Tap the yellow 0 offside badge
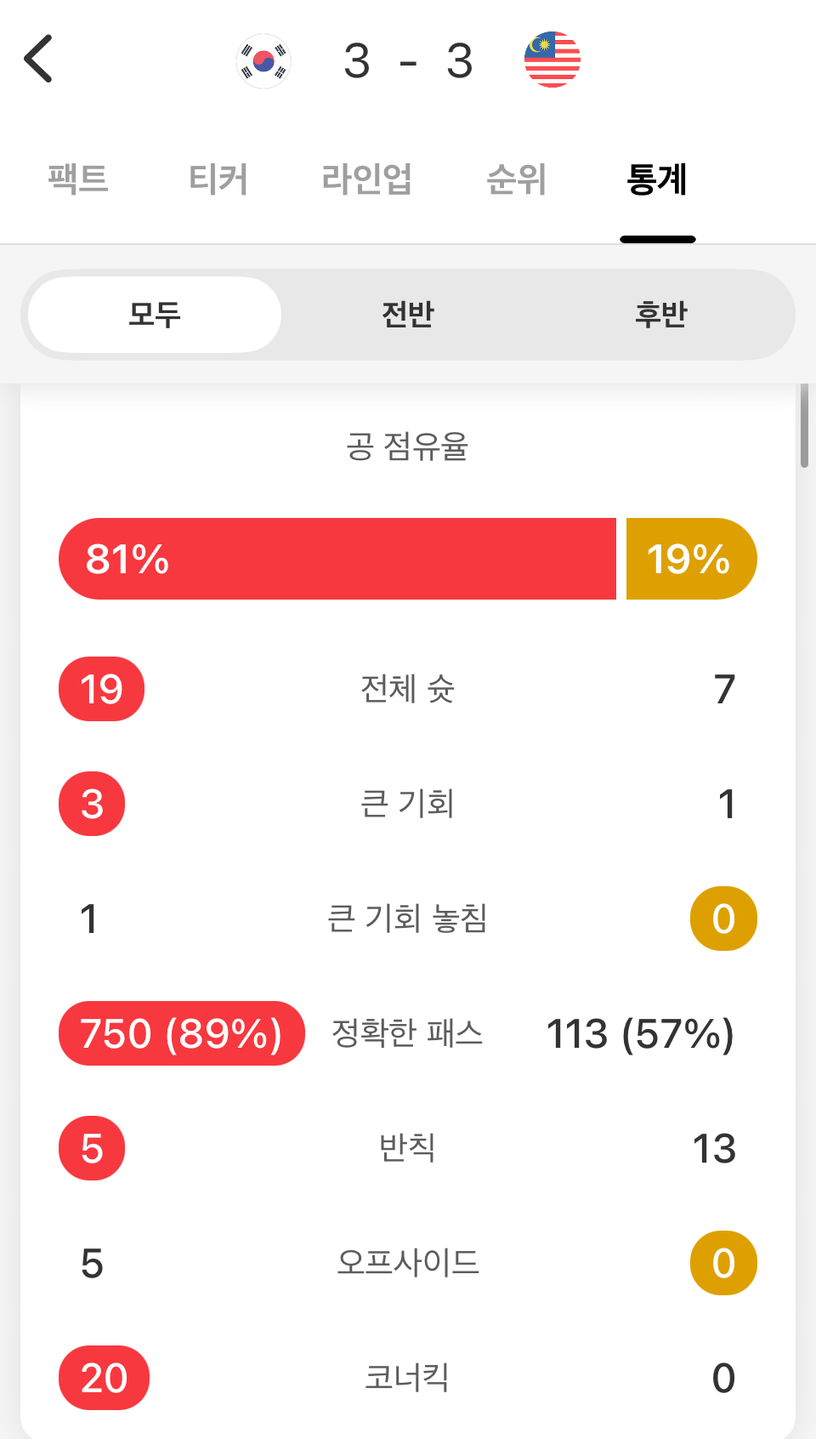 (x=723, y=1263)
